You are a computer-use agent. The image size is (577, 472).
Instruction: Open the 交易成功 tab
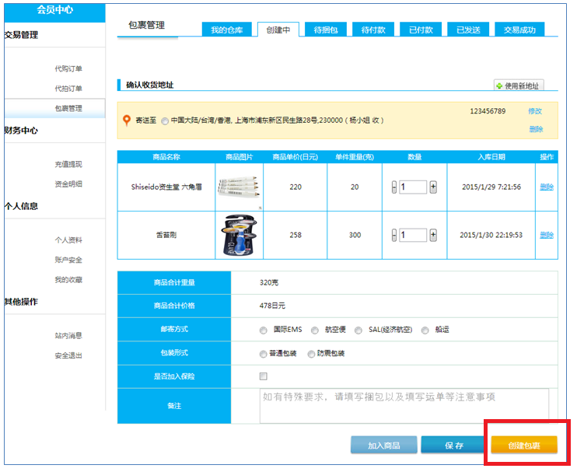point(519,30)
